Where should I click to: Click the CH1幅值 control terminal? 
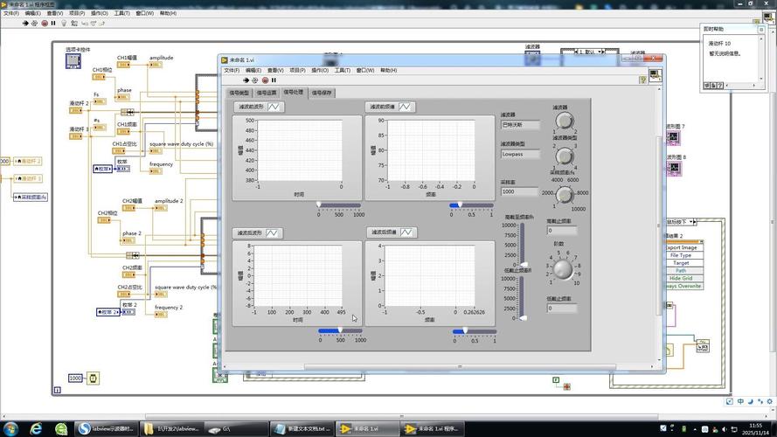pos(123,65)
